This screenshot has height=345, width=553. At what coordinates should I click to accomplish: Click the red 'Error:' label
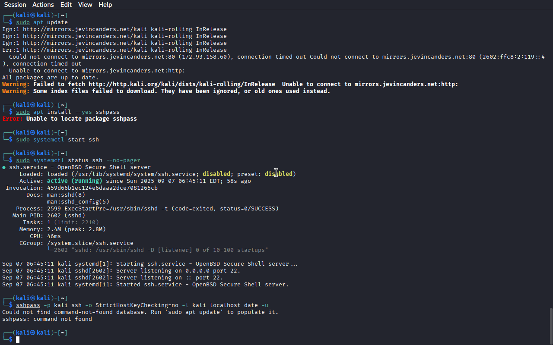coord(13,119)
